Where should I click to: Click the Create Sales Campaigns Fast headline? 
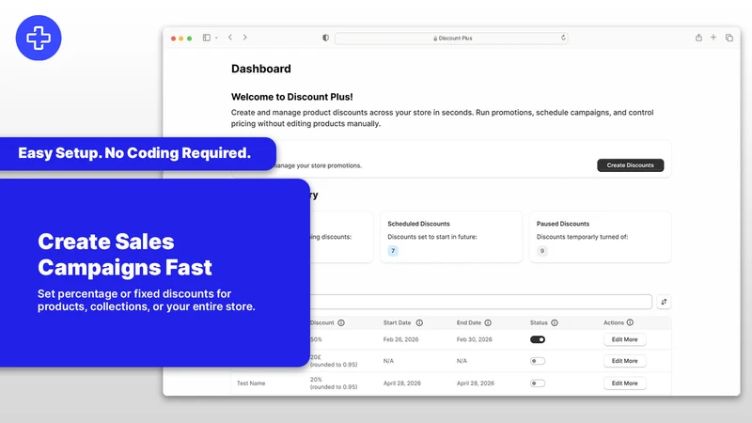click(x=125, y=254)
